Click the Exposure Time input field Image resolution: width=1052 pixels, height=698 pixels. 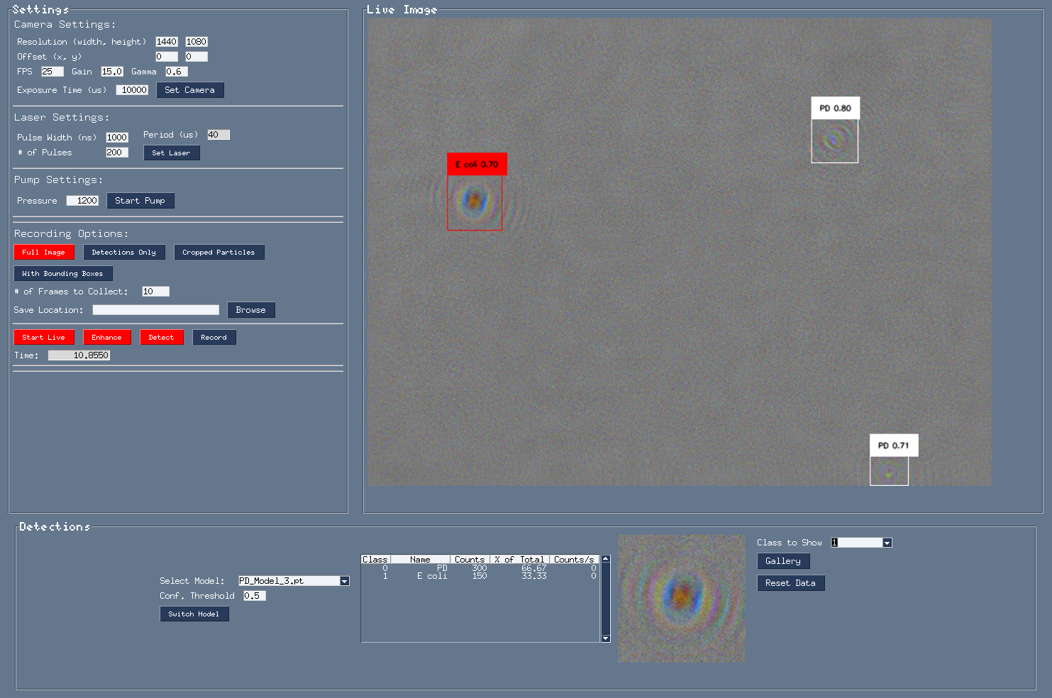tap(133, 90)
